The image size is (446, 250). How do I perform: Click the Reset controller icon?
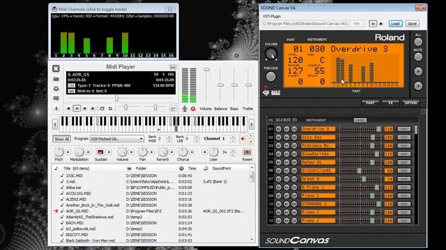click(x=247, y=152)
